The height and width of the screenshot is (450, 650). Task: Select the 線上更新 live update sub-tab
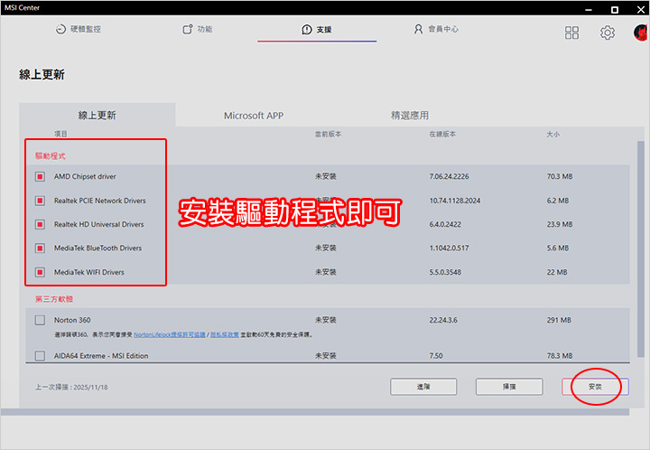[97, 116]
